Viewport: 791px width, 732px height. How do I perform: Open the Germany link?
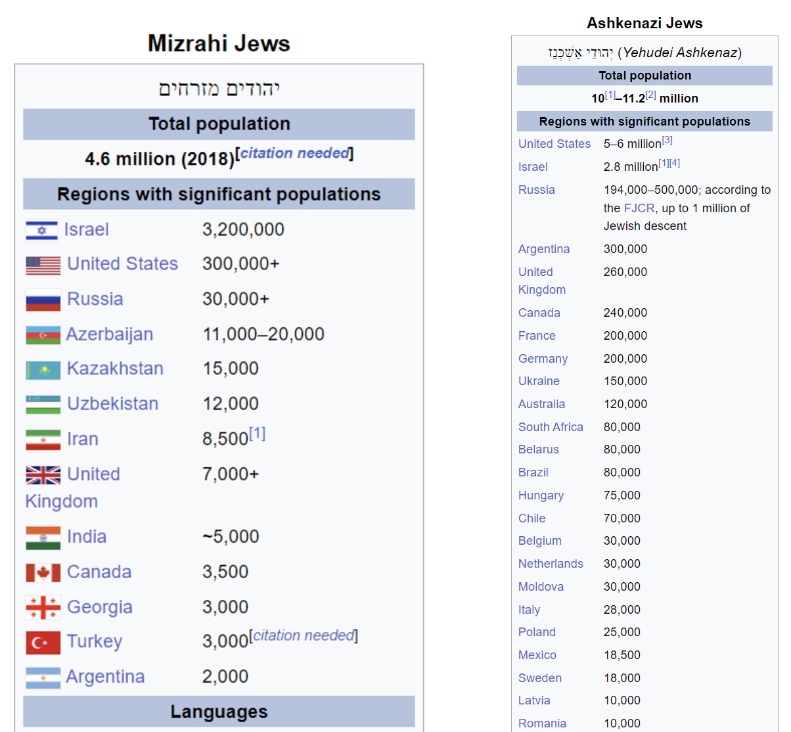[x=543, y=359]
